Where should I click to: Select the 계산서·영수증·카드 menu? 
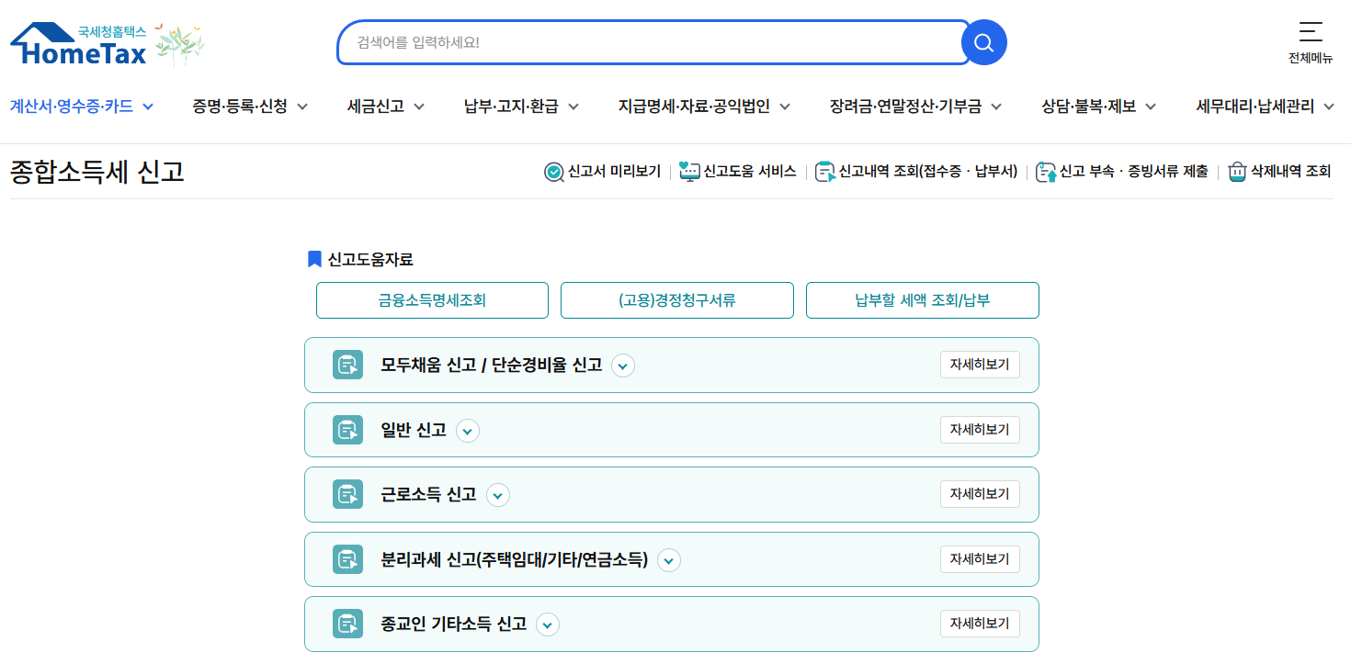(x=72, y=107)
